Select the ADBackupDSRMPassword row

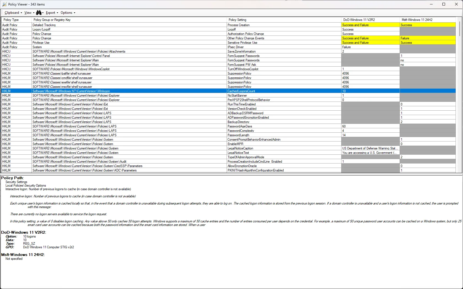(228, 113)
